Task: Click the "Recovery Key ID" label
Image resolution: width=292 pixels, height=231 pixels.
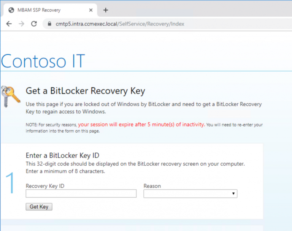Action: point(45,186)
